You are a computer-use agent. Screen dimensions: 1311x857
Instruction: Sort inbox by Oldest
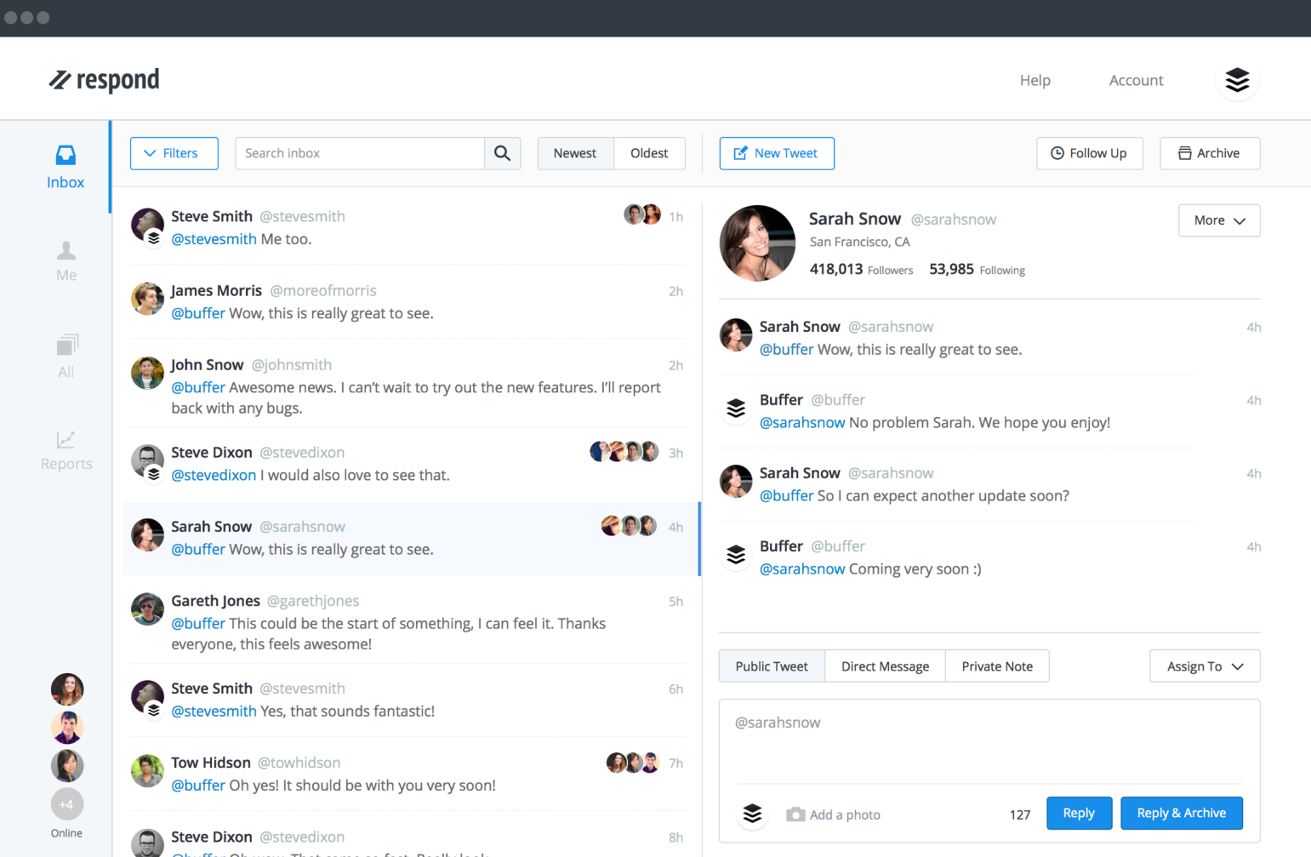pos(649,153)
